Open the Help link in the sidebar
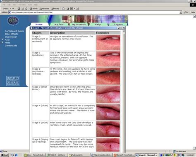This screenshot has width=196, height=157. tap(7, 43)
